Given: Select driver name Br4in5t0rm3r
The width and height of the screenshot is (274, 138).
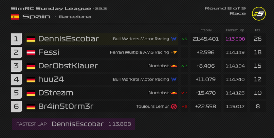Looking at the screenshot, I should [66, 107].
